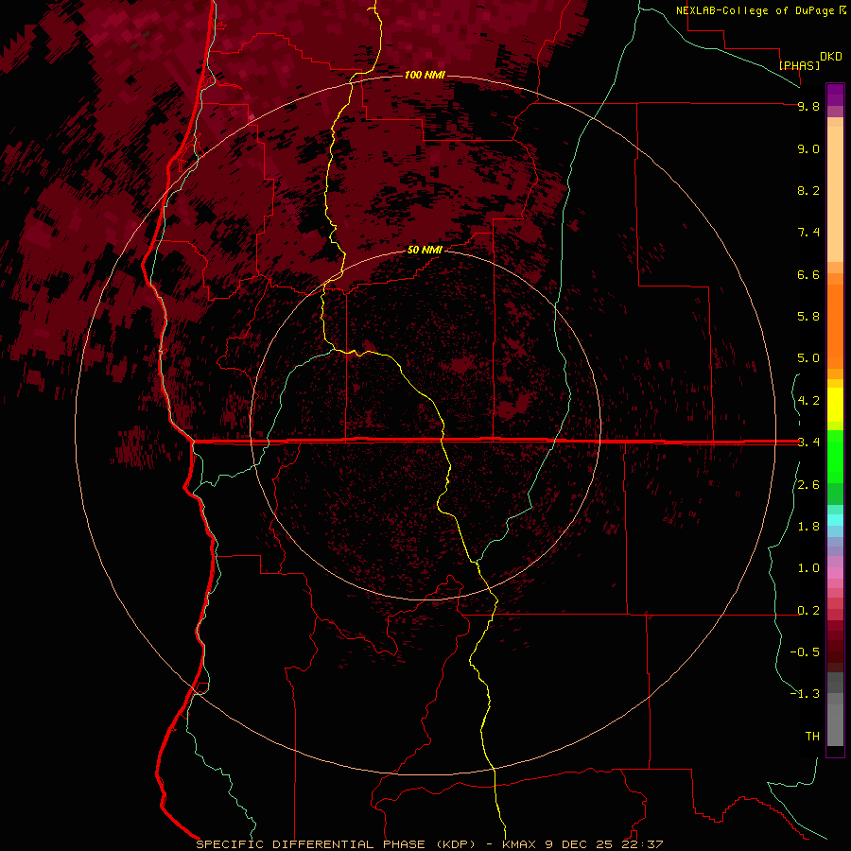Click the 9.8 value on the color scale
Viewport: 851px width, 851px height.
point(808,106)
